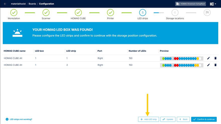Click Add LED strip button
Screen dimensions: 221x124
[x=148, y=119]
